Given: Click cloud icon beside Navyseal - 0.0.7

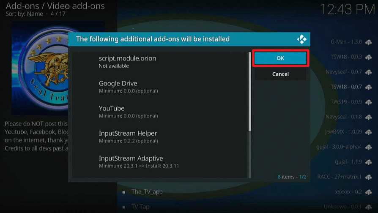Looking at the screenshot, I should 368,72.
